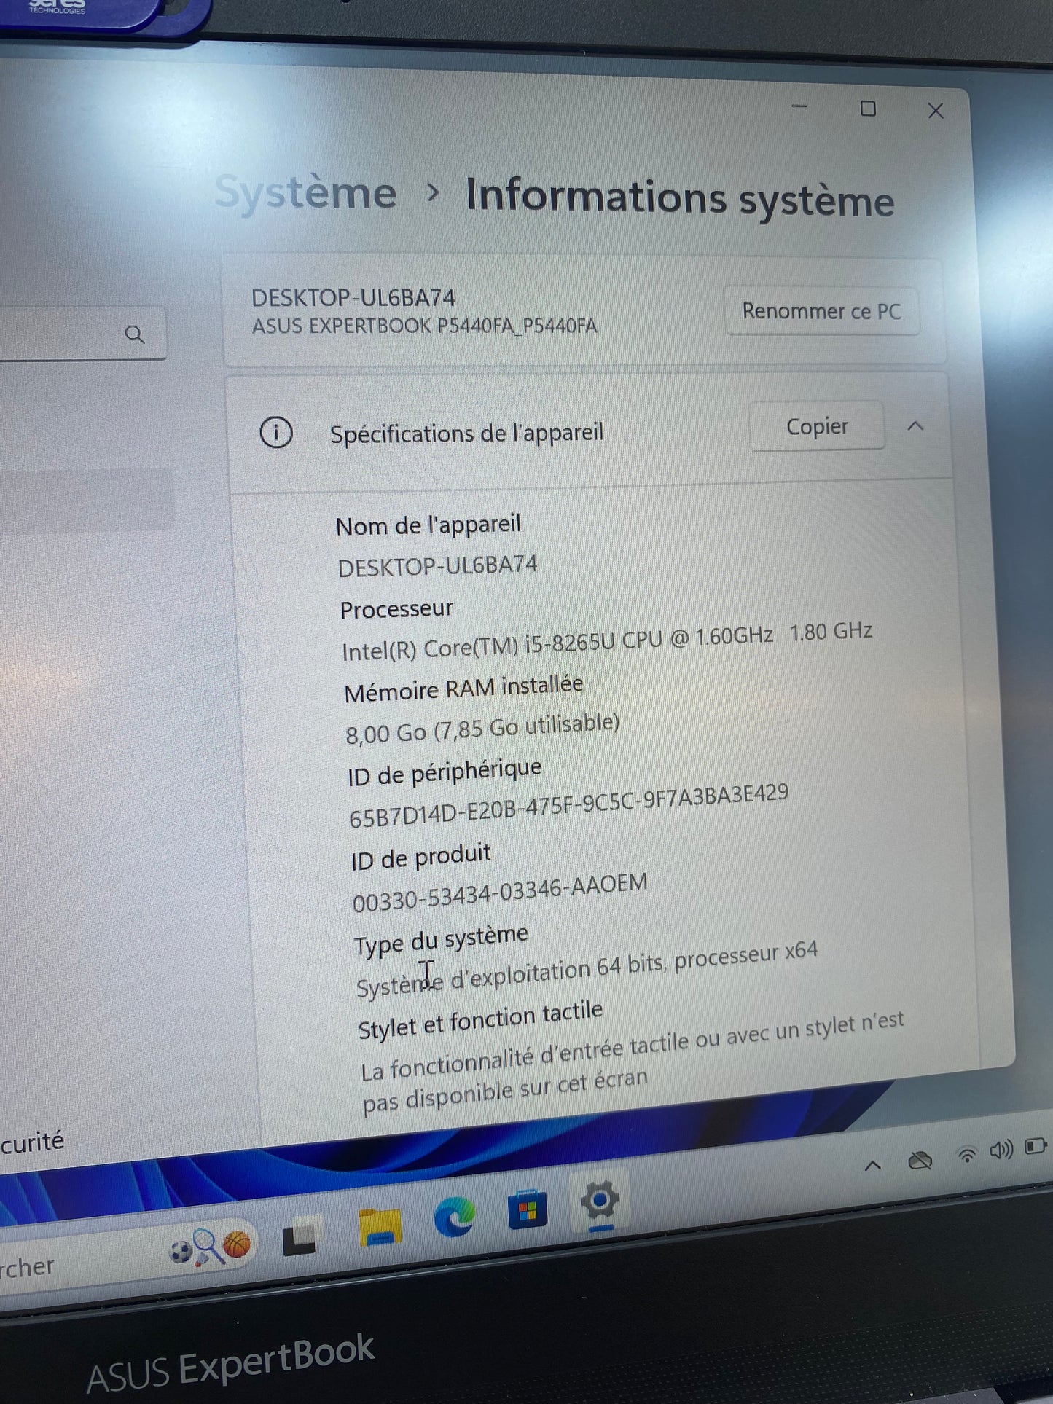Click the OneDrive cloud icon in tray
This screenshot has height=1404, width=1053.
click(920, 1160)
